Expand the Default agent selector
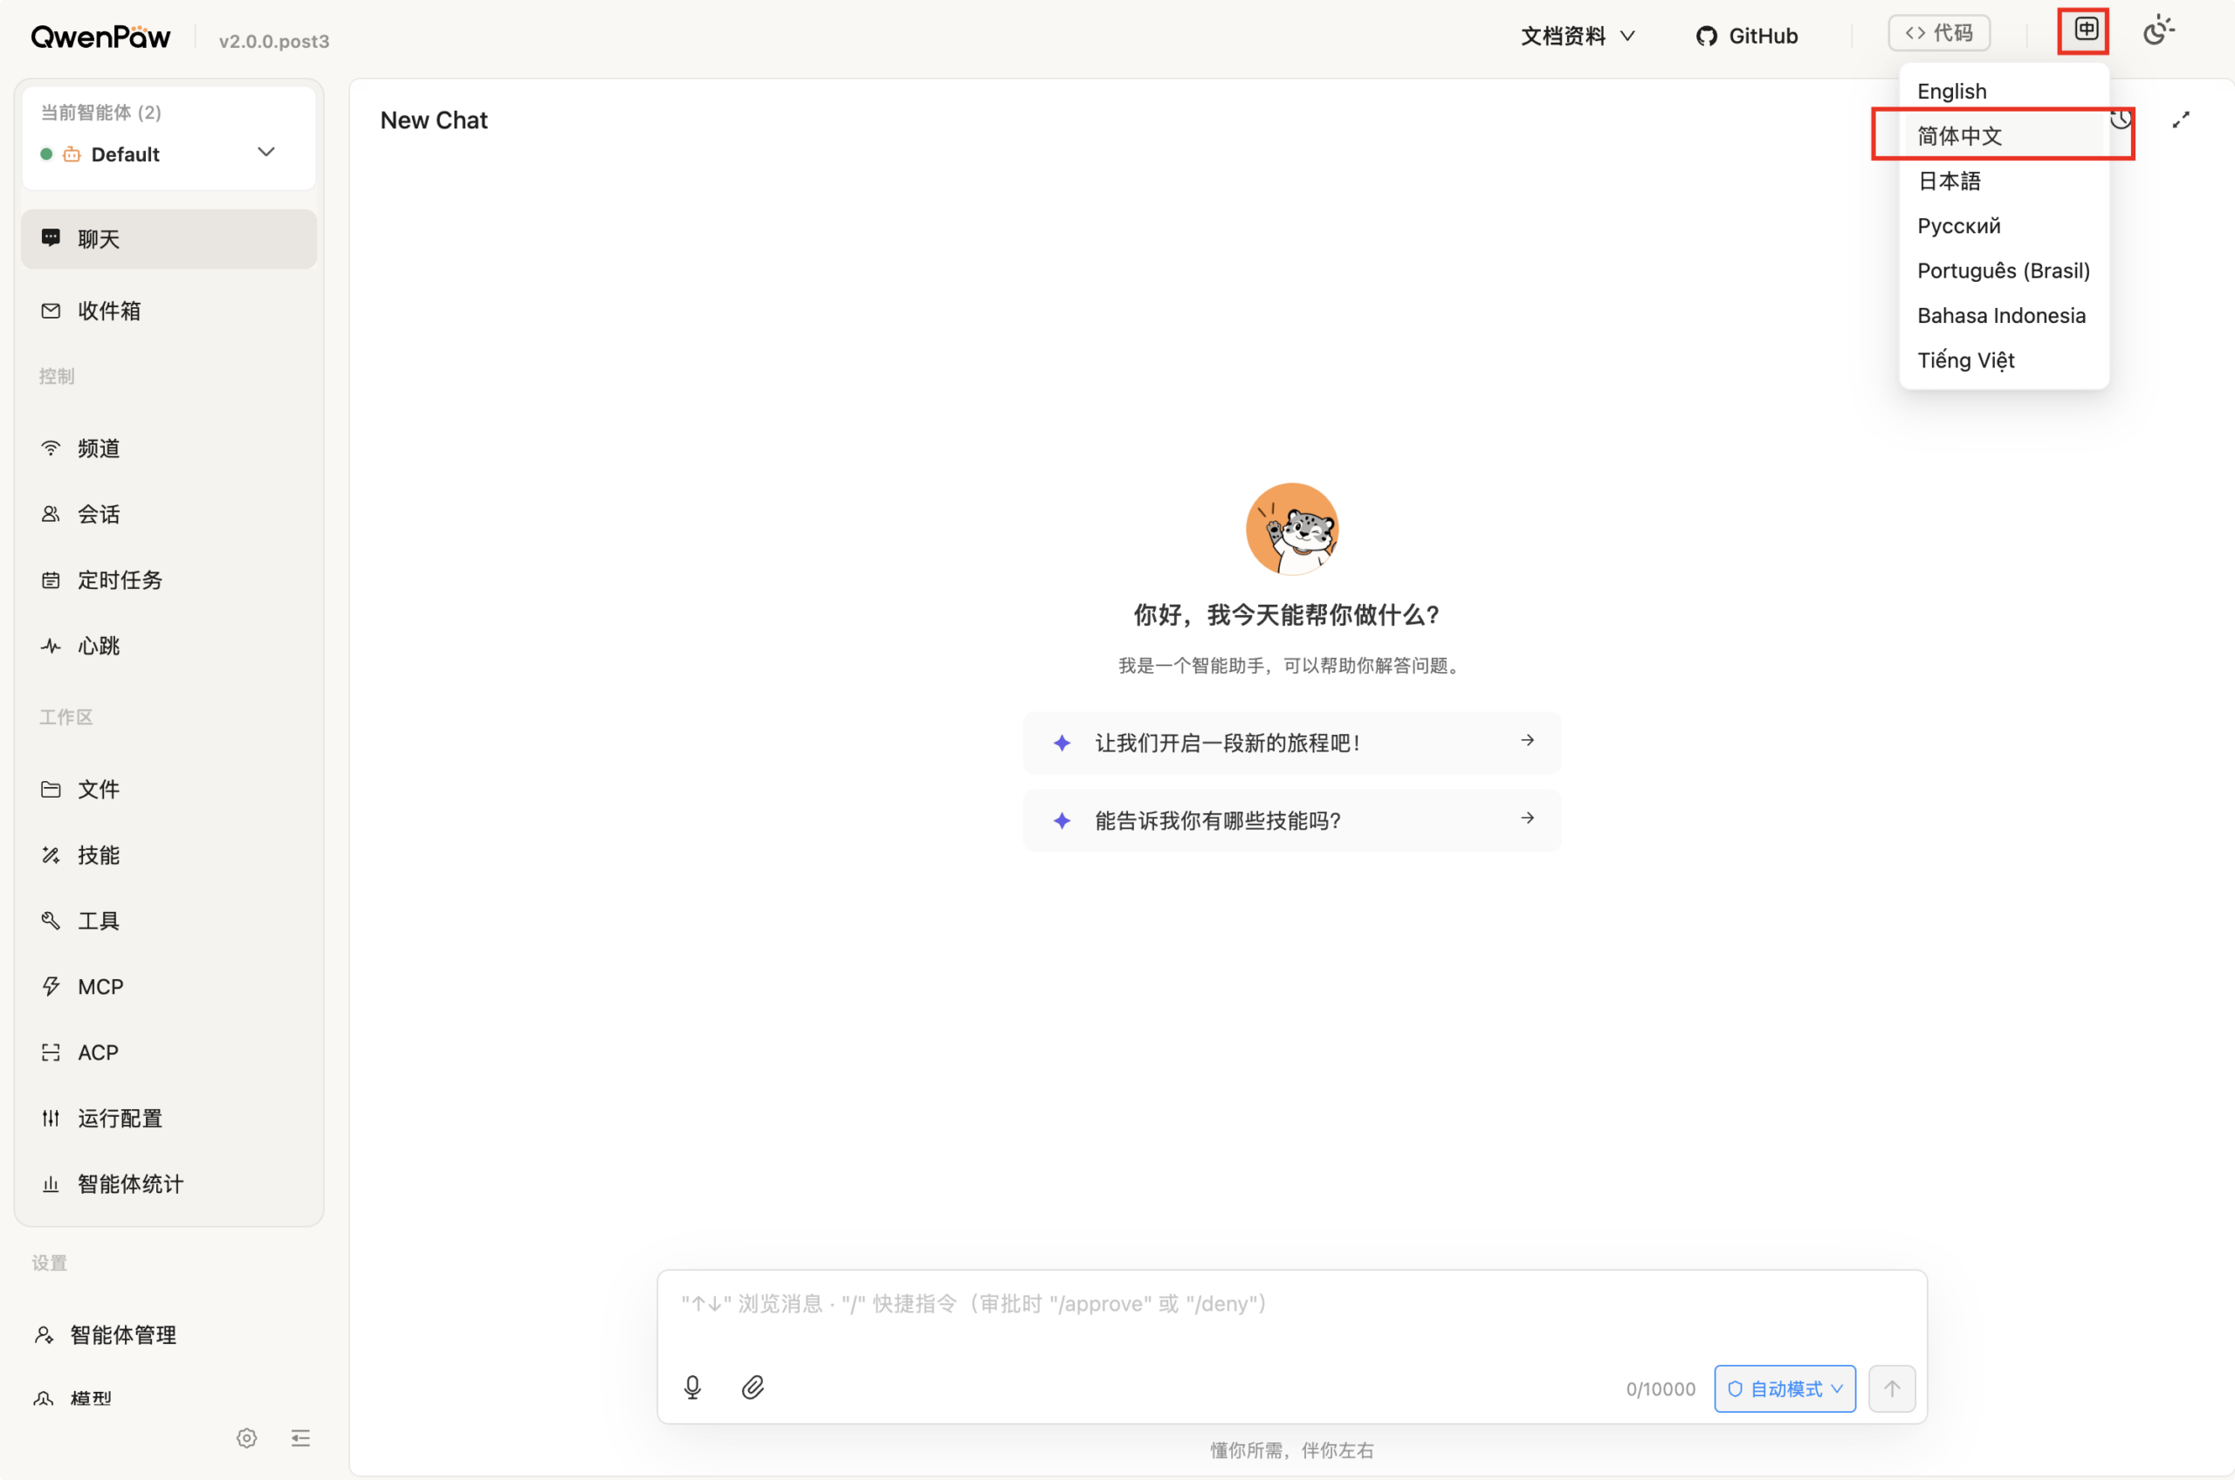The height and width of the screenshot is (1480, 2235). point(168,153)
